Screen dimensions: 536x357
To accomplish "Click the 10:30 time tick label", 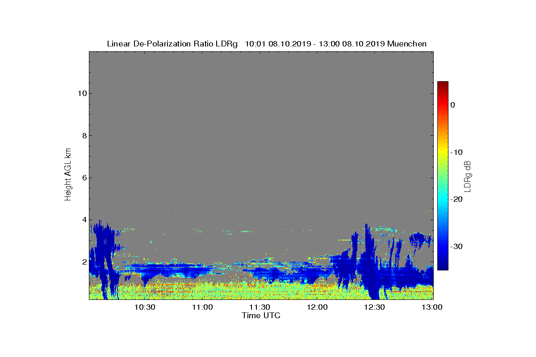I will (x=145, y=307).
